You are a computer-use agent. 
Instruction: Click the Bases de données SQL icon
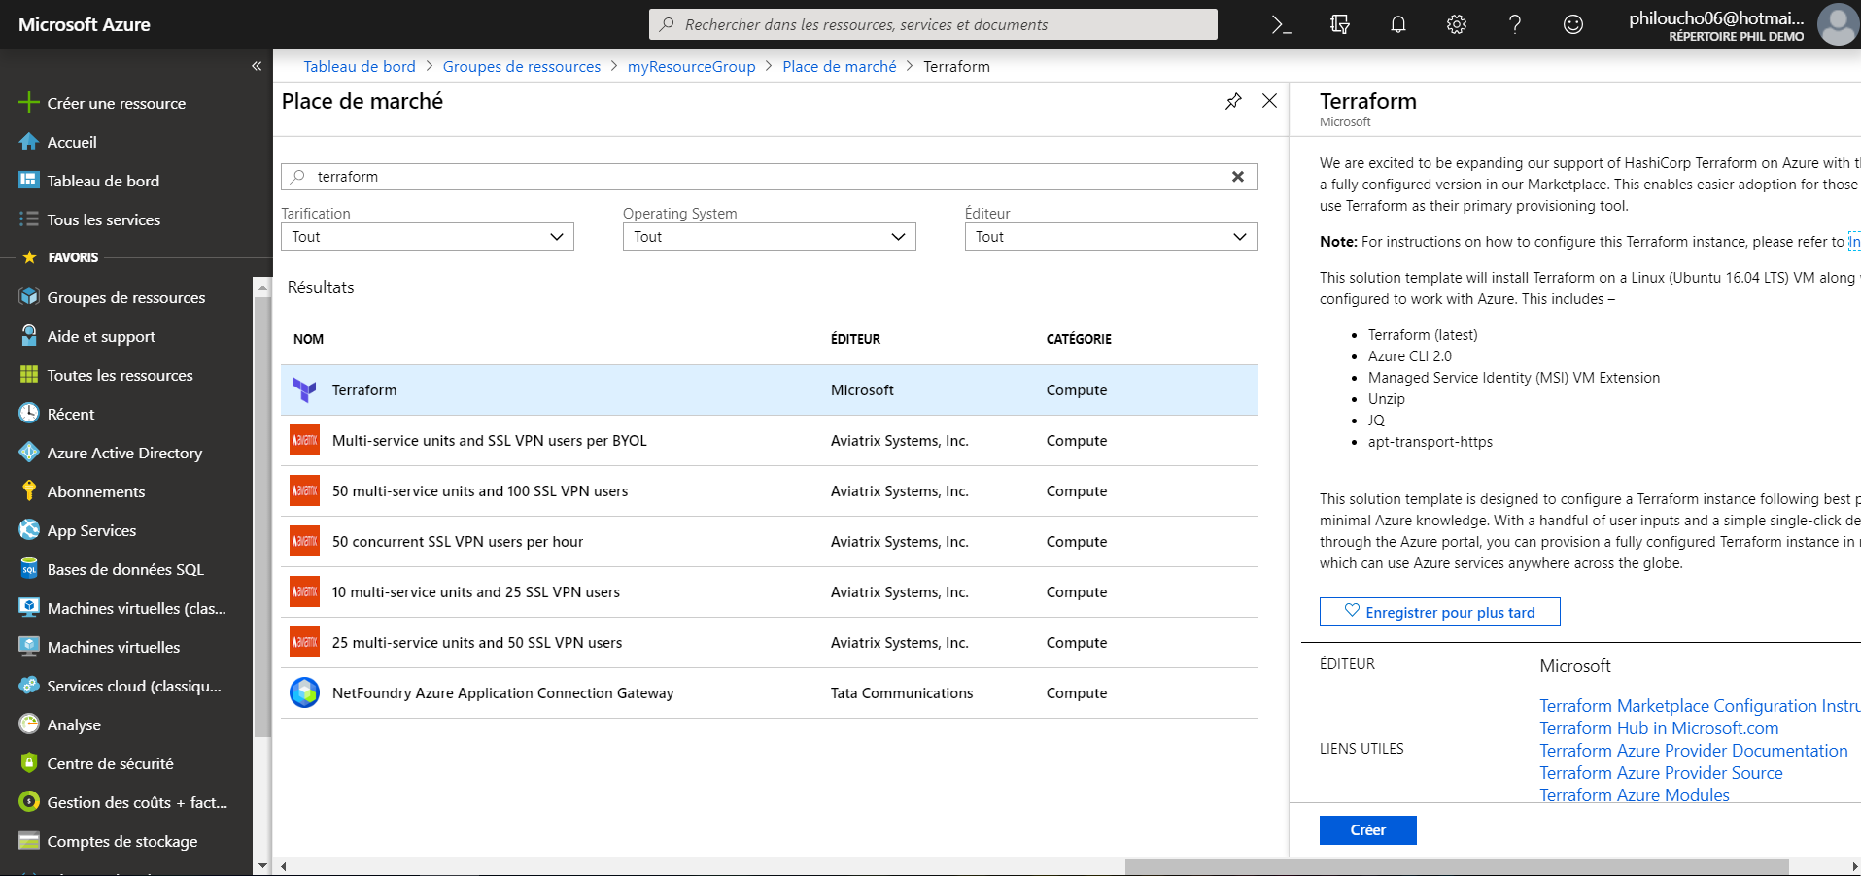point(29,569)
